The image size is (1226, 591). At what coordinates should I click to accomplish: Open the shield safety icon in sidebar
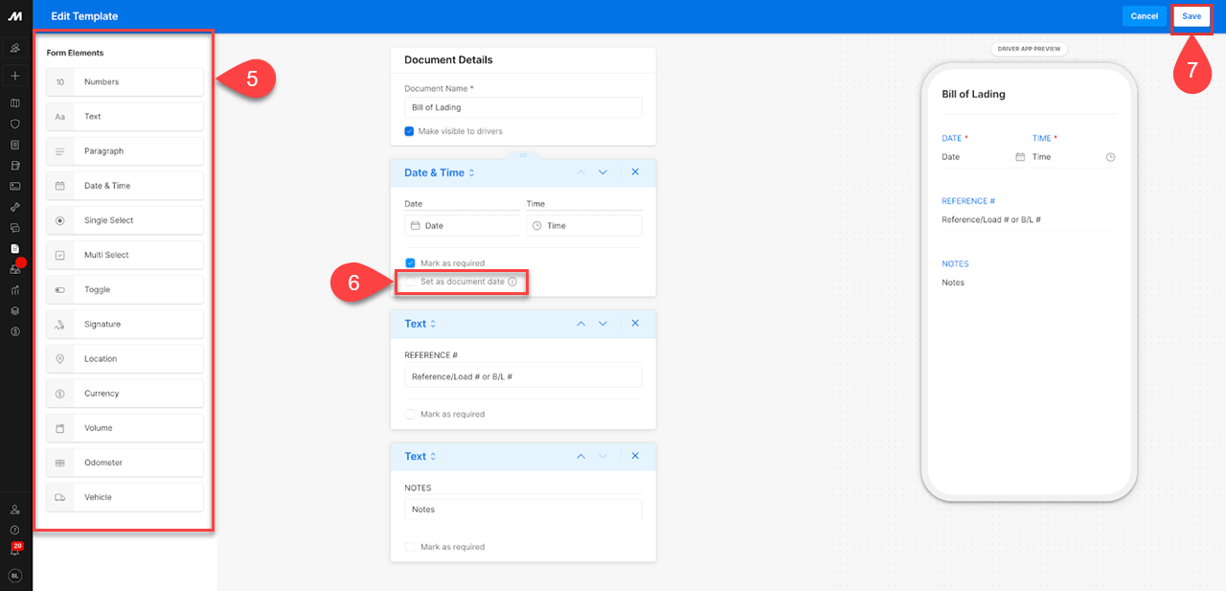click(x=15, y=125)
